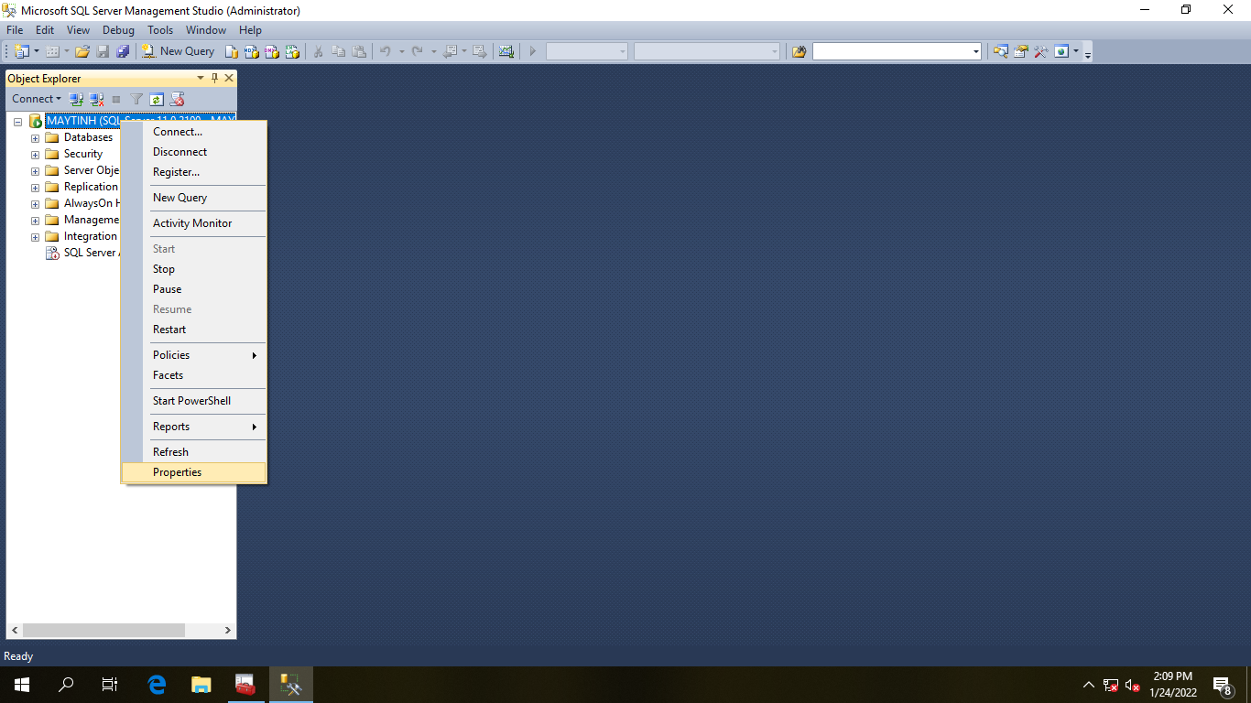Image resolution: width=1251 pixels, height=703 pixels.
Task: Click the Connect Object Explorer icon
Action: click(x=77, y=99)
